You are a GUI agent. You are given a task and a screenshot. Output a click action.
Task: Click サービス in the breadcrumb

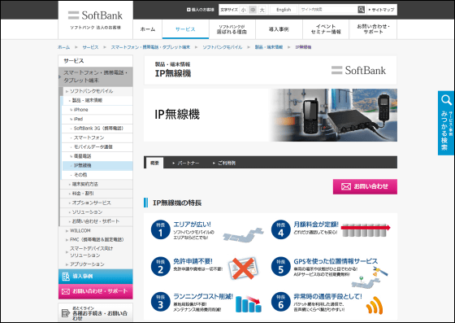(x=90, y=47)
